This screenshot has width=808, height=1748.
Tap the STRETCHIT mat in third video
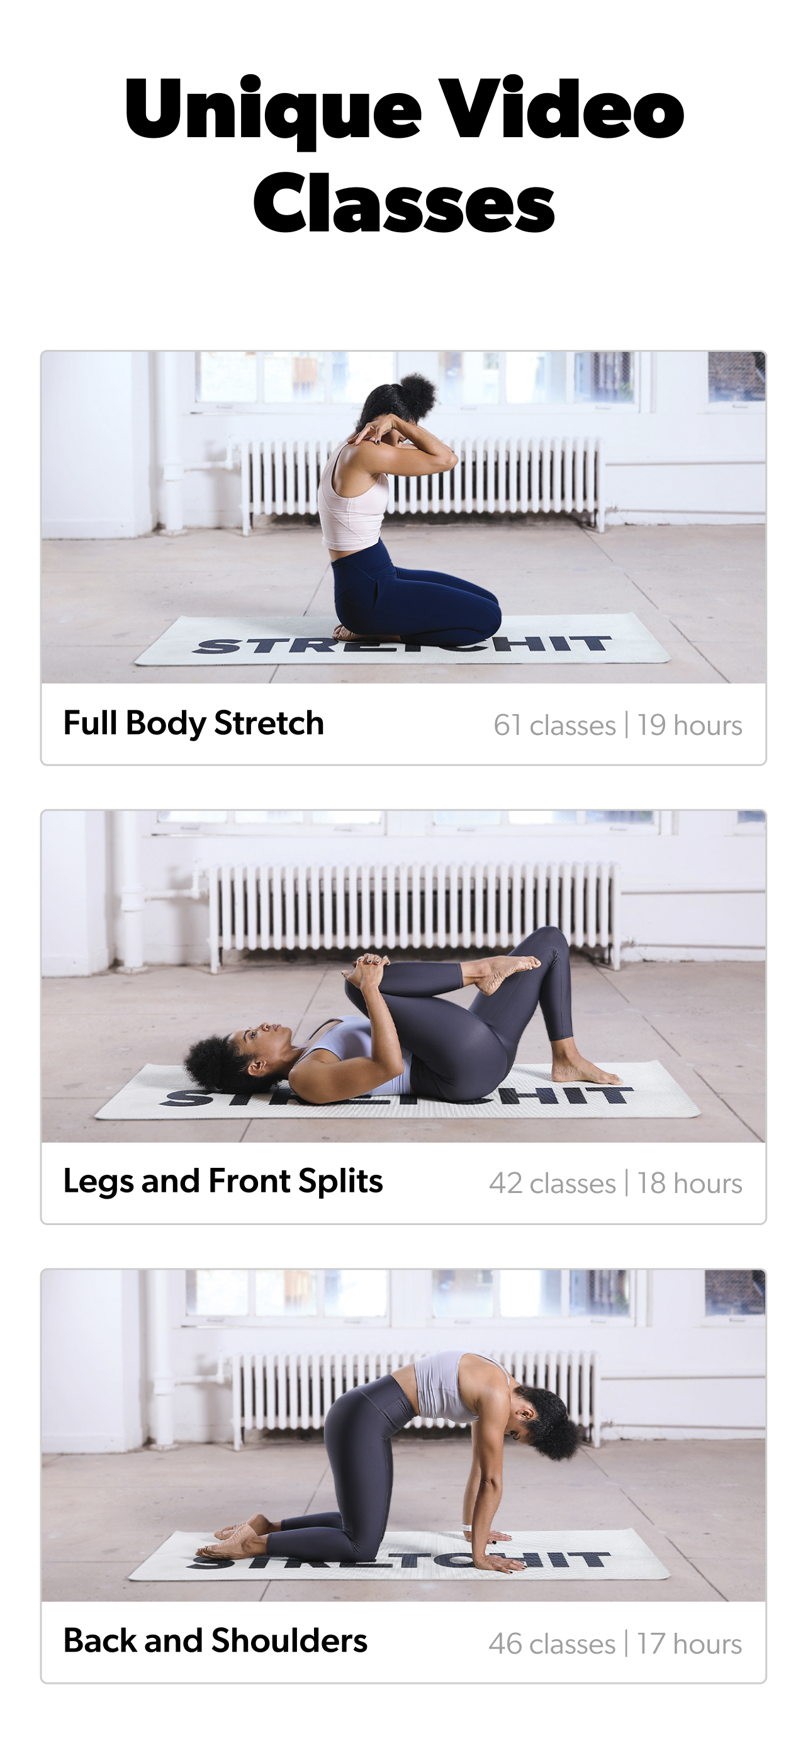click(400, 1555)
